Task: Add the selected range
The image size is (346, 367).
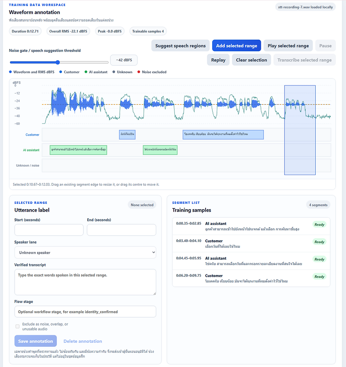Action: (x=237, y=46)
